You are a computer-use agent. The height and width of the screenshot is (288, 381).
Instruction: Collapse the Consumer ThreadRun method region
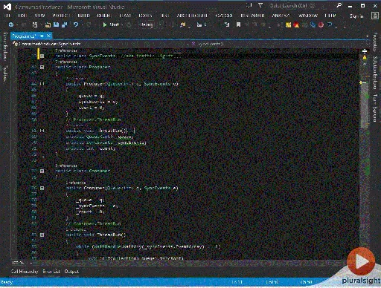pyautogui.click(x=42, y=235)
